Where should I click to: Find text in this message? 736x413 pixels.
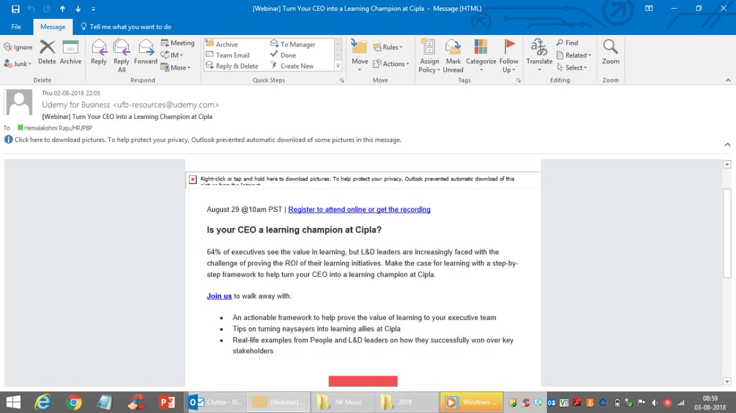pyautogui.click(x=567, y=43)
